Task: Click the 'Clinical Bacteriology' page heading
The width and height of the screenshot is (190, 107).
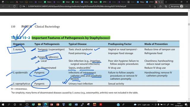Action: [47, 26]
